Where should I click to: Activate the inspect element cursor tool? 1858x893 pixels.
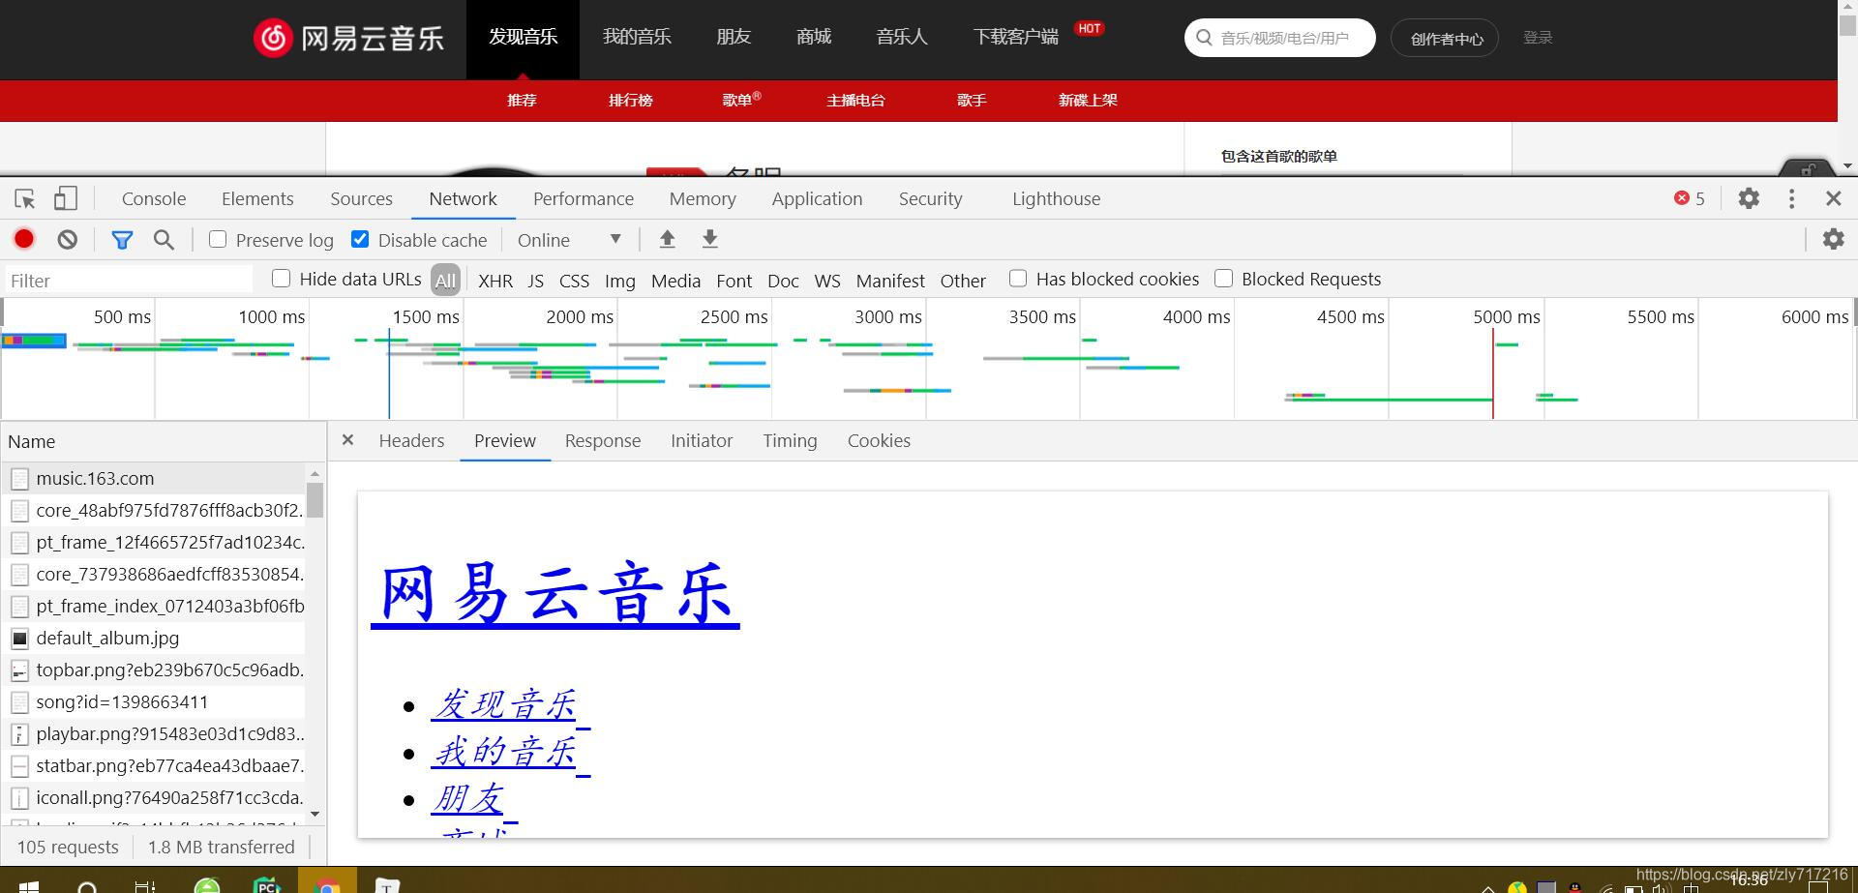pos(23,198)
